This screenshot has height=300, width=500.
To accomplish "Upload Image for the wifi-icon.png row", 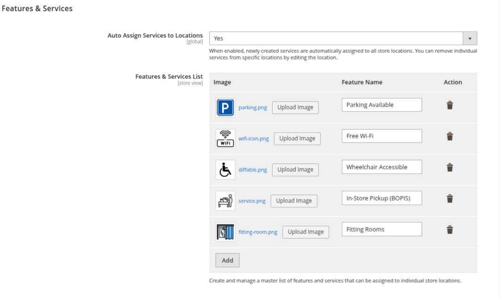I will pyautogui.click(x=297, y=139).
